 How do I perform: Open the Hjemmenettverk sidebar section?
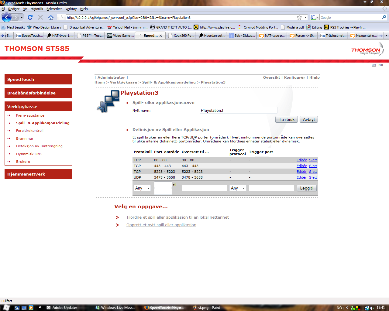[x=38, y=174]
